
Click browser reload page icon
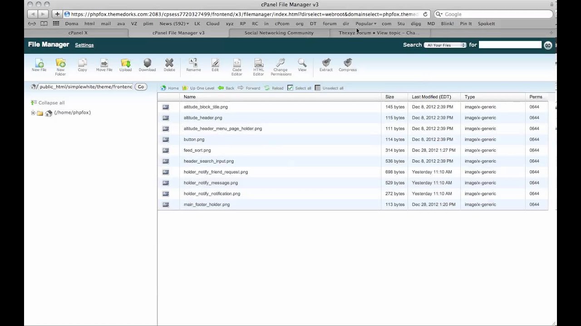coord(425,14)
